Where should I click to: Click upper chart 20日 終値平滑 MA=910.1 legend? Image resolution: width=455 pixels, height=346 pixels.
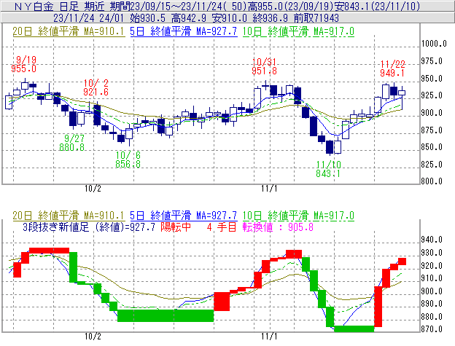pos(69,31)
